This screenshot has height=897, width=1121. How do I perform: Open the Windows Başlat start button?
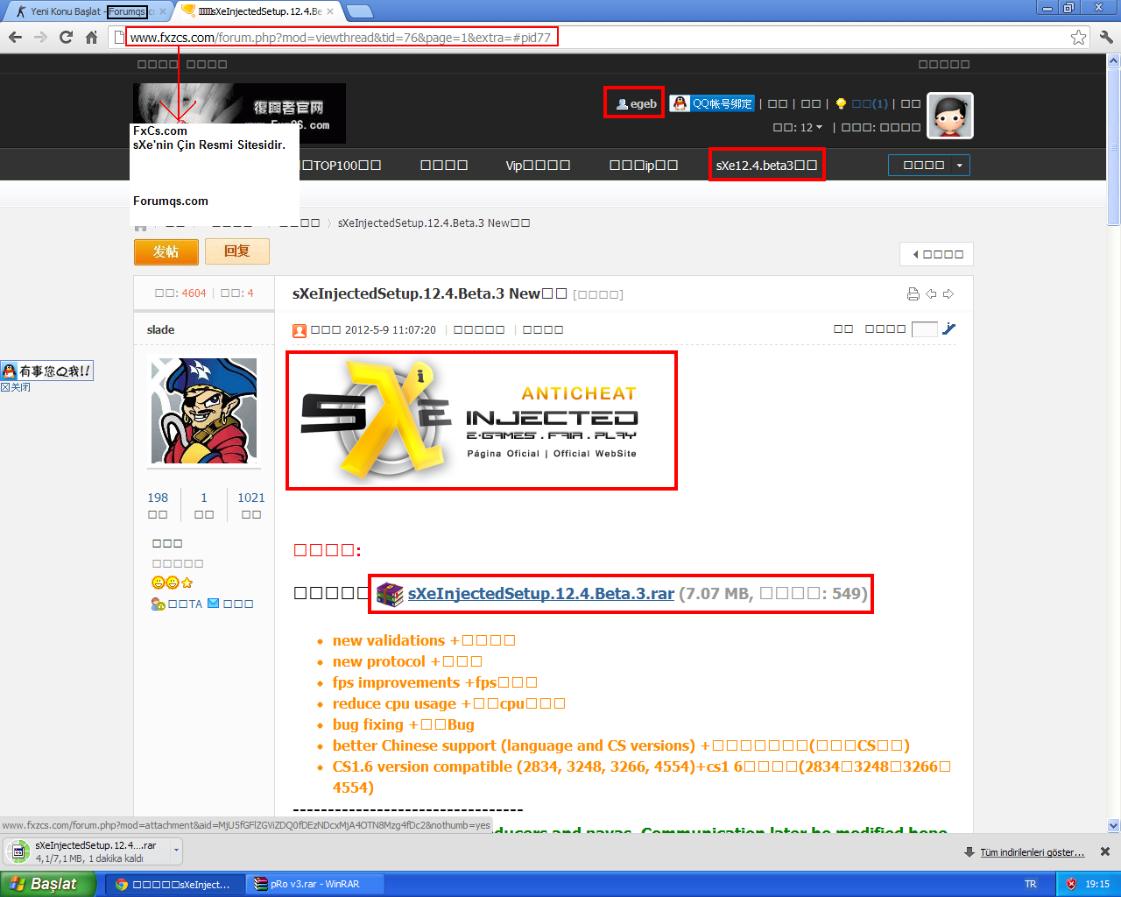48,884
